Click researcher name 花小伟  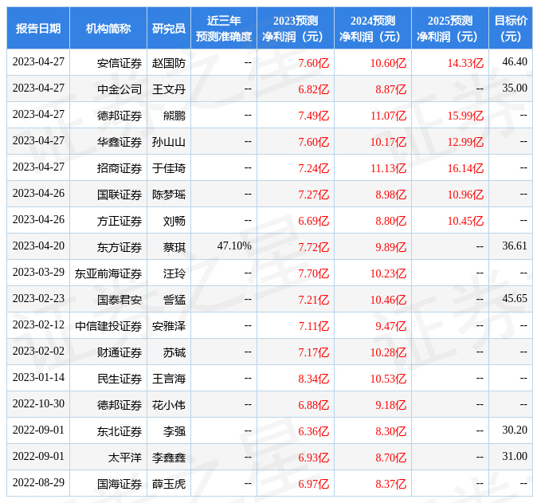(x=169, y=405)
